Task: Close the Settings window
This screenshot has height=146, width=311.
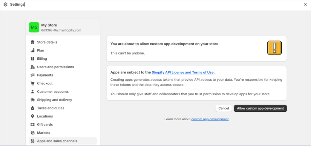Action: click(305, 5)
